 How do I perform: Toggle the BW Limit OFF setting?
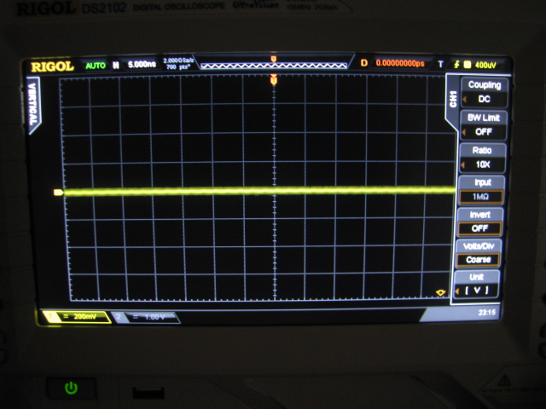pos(484,125)
